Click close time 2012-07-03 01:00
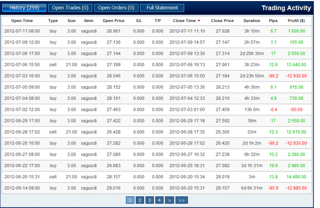 coord(187,110)
